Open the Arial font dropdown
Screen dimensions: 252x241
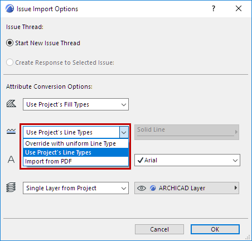[187, 160]
